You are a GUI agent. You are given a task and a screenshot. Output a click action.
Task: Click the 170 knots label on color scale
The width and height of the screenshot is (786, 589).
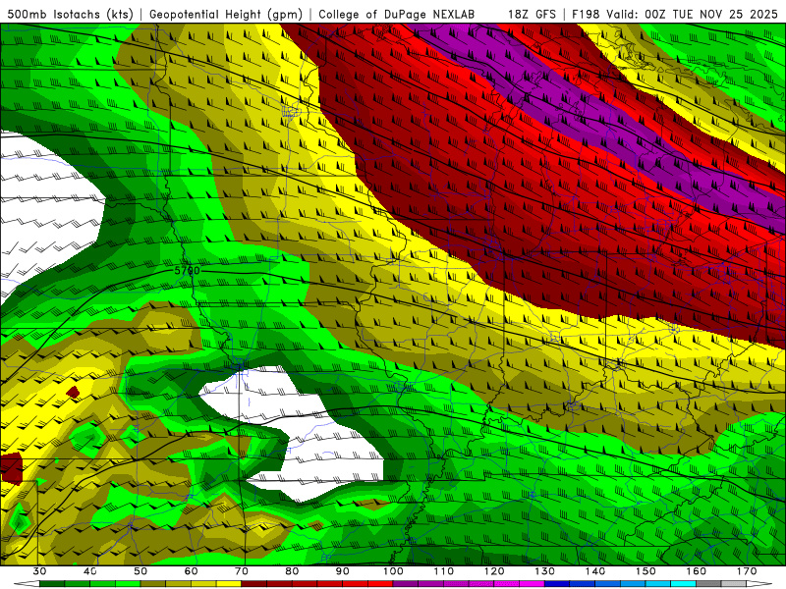[747, 571]
